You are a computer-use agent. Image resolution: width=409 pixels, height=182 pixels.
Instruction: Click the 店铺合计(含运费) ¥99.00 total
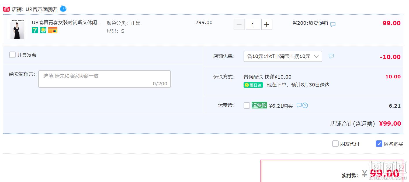[366, 123]
